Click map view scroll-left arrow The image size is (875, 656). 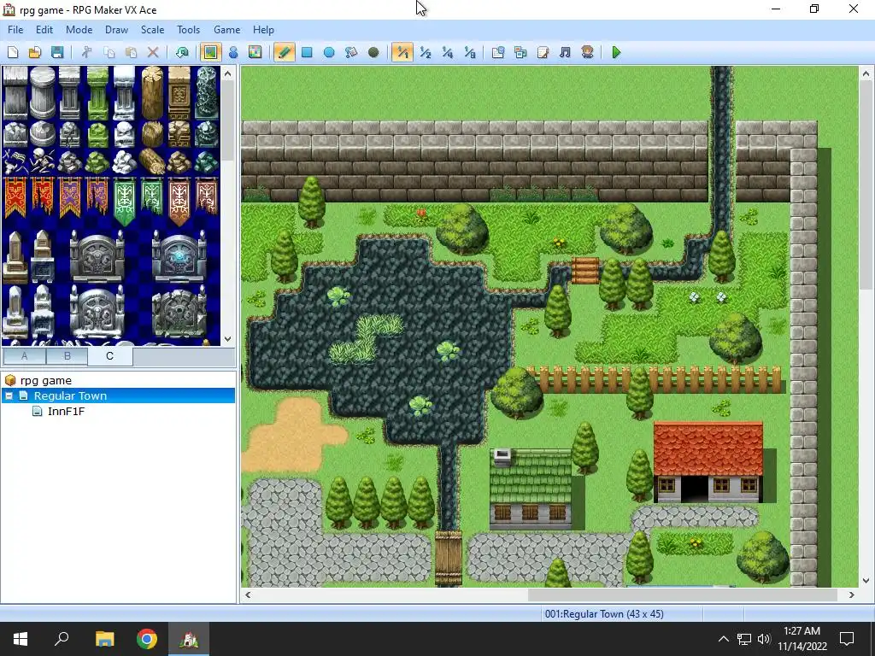tap(249, 594)
